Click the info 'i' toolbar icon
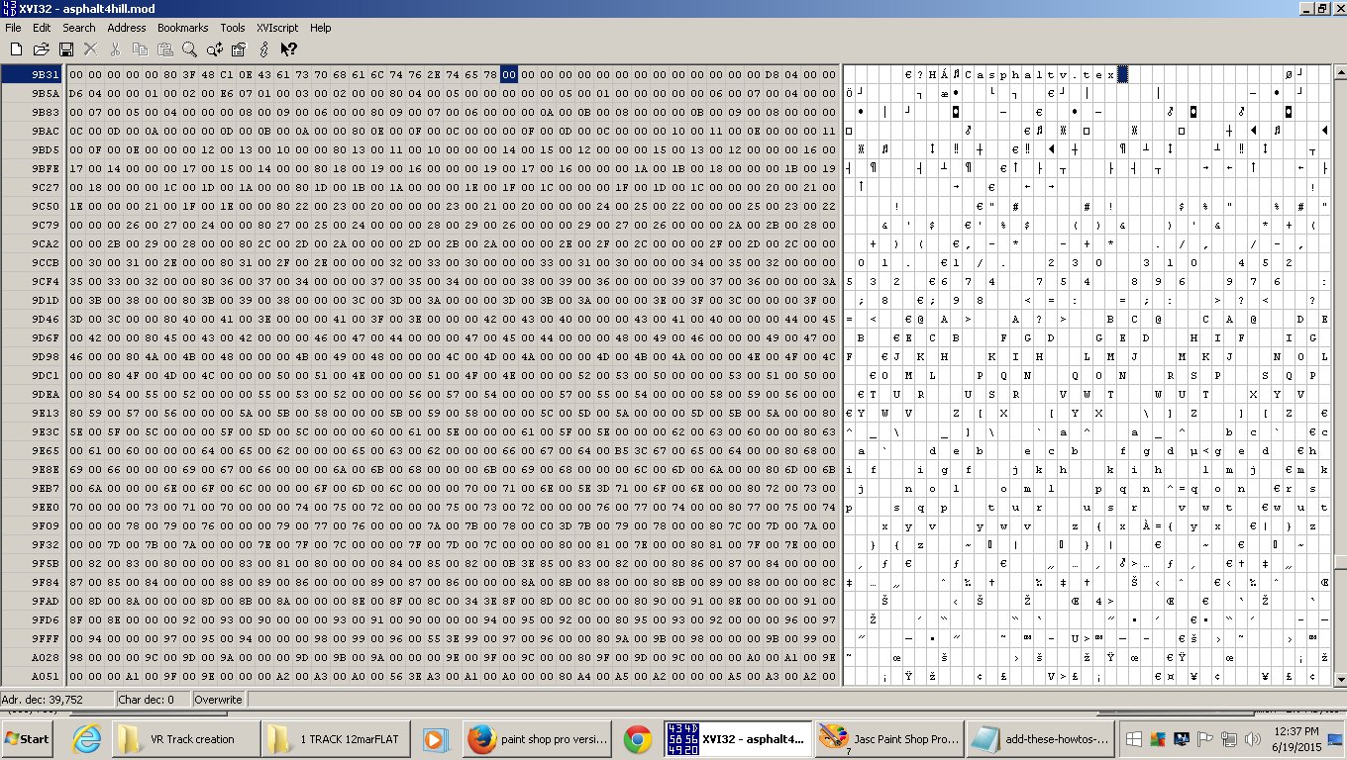The width and height of the screenshot is (1347, 760). pyautogui.click(x=264, y=48)
